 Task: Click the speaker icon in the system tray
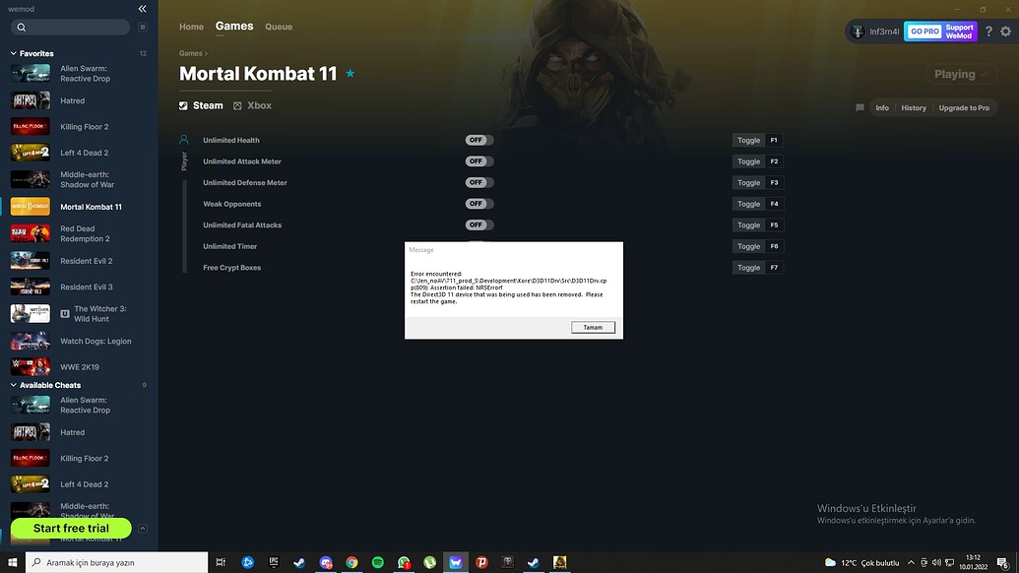[935, 562]
